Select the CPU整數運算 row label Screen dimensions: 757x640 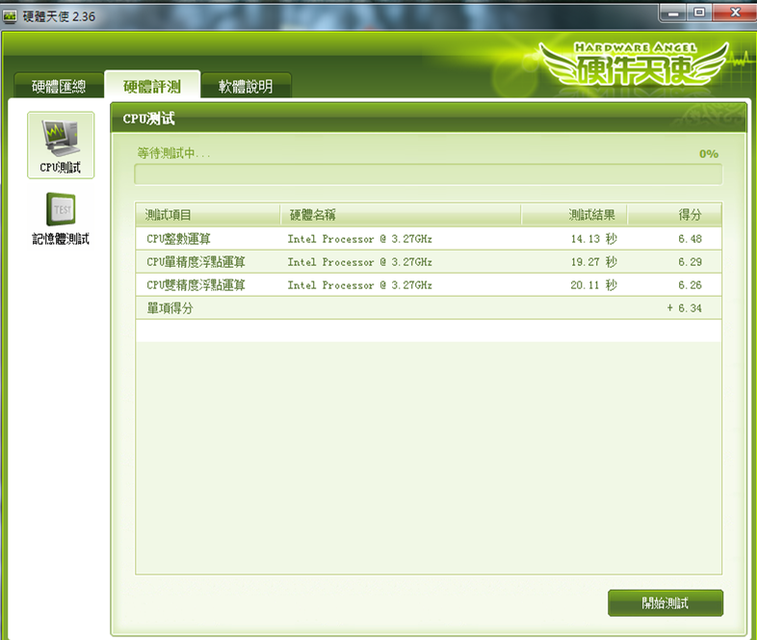[178, 239]
